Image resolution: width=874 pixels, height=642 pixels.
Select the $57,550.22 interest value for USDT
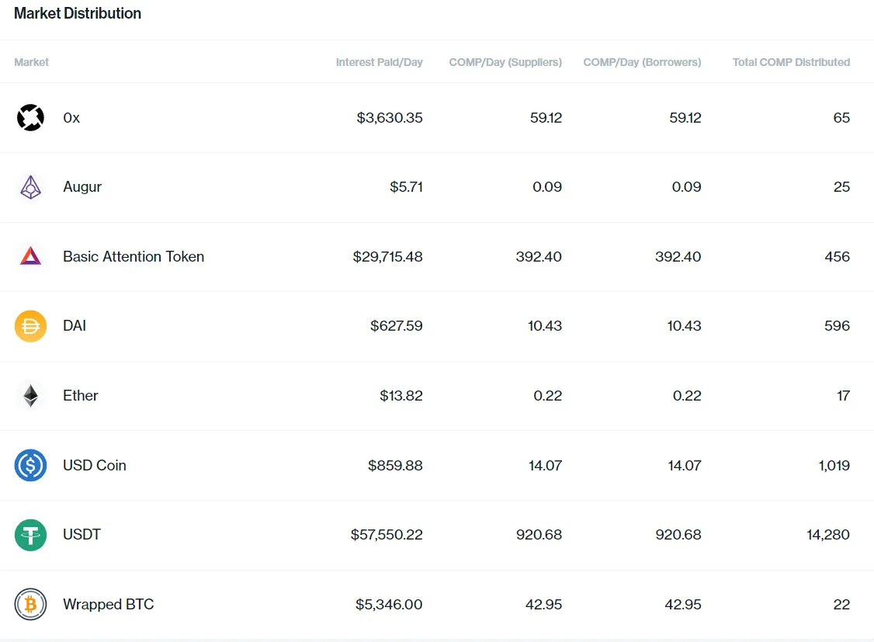tap(387, 534)
